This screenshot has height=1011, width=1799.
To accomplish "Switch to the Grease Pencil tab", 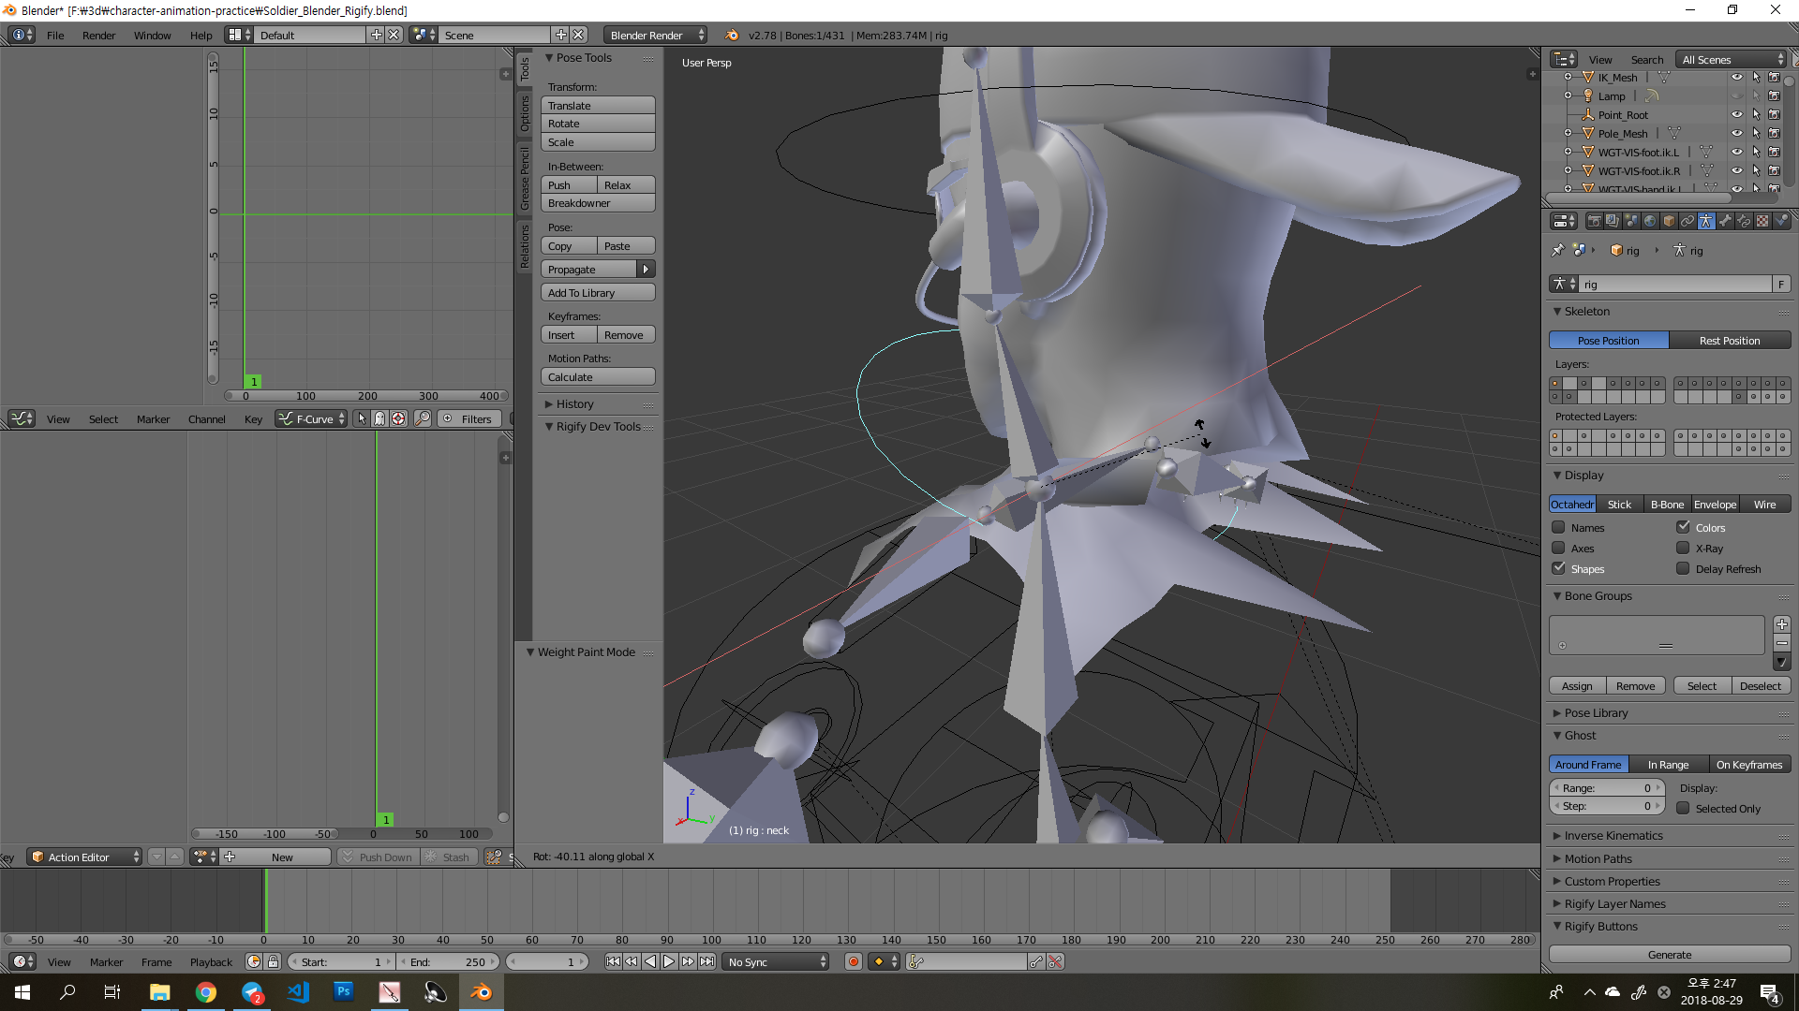I will point(525,178).
